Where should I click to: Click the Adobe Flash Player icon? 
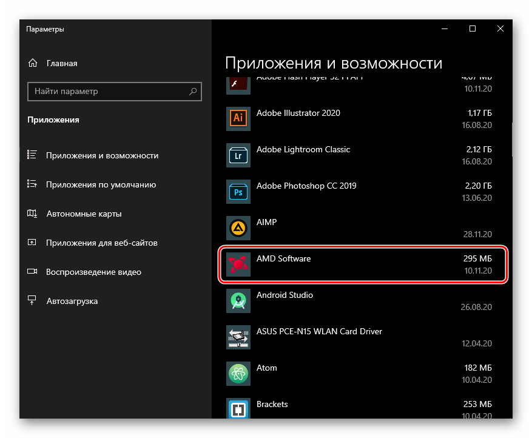[x=238, y=85]
